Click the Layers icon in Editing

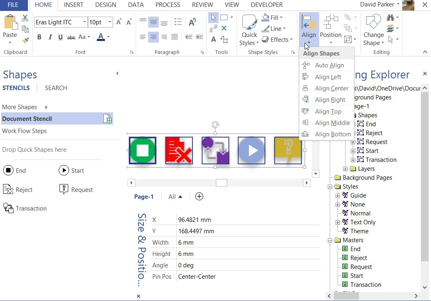(390, 28)
